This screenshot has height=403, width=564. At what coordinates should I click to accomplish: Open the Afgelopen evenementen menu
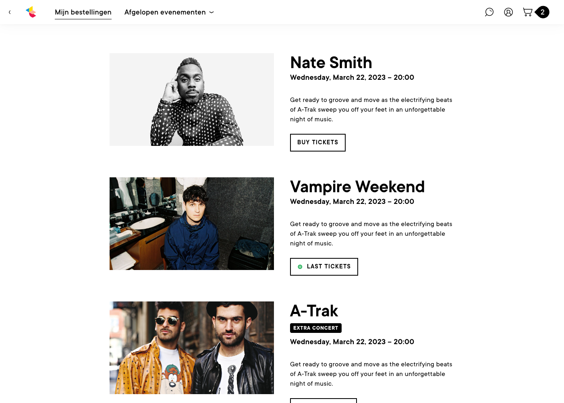pos(165,12)
